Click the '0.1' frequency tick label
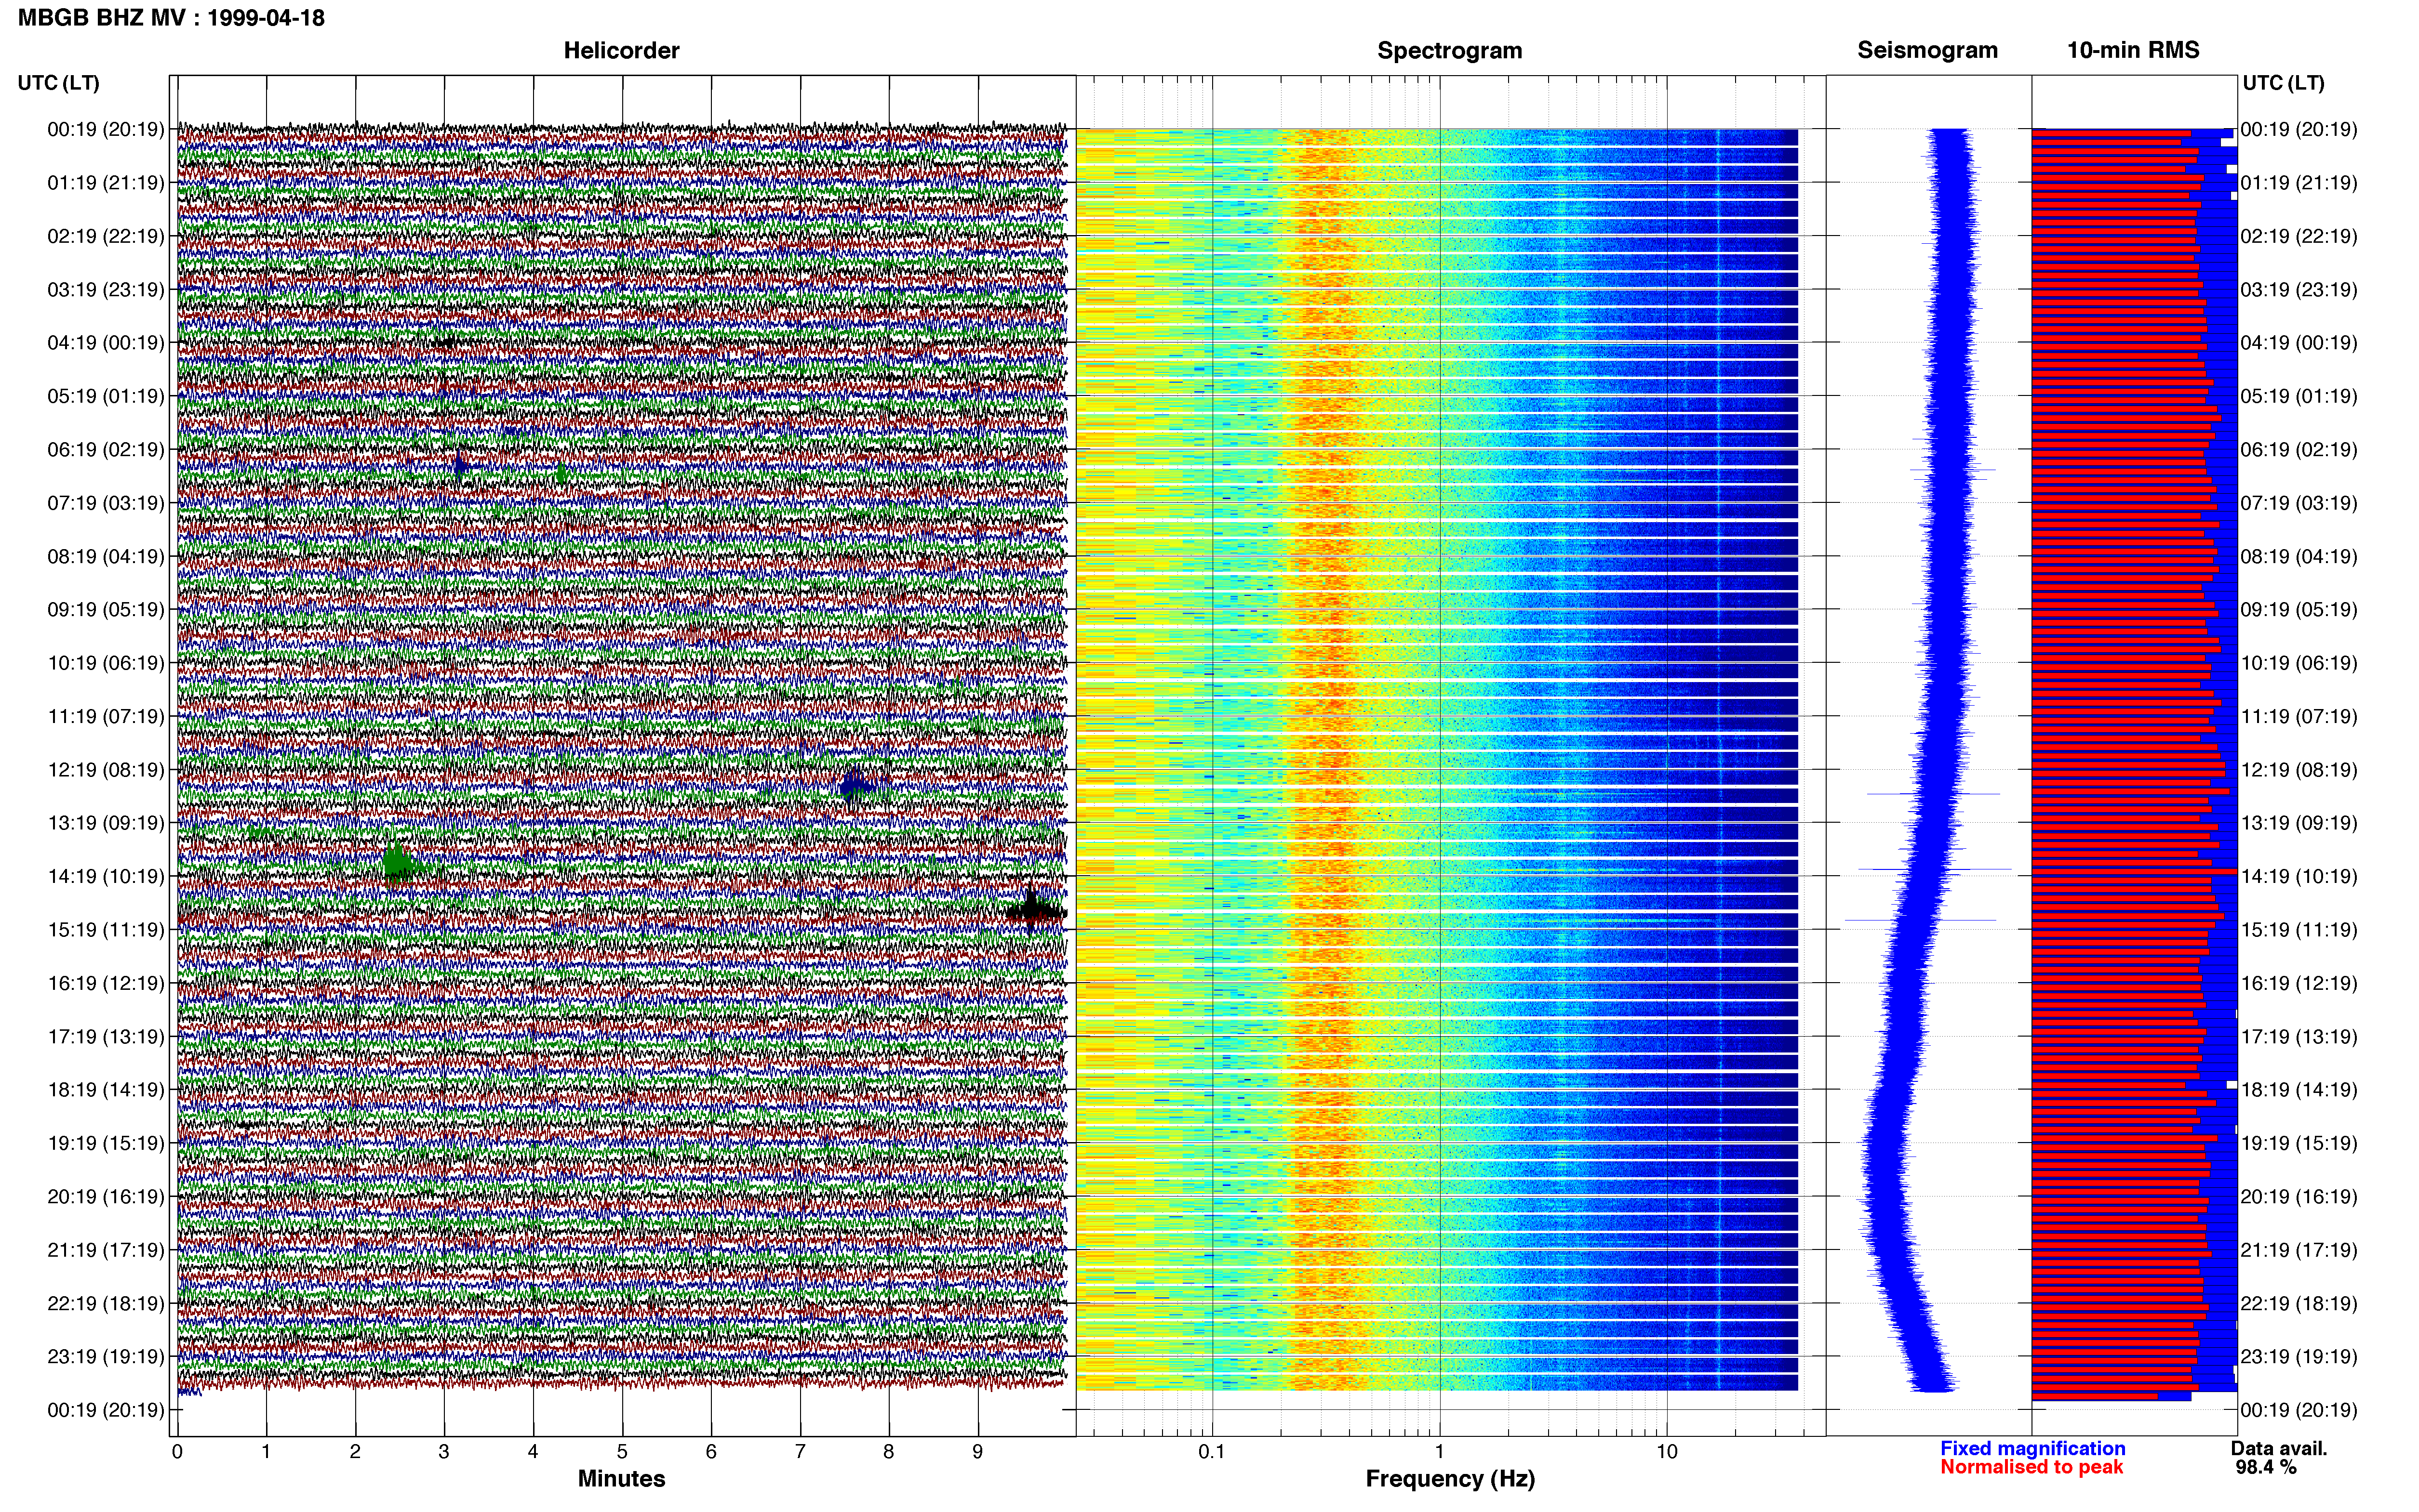This screenshot has width=2419, height=1512. (1212, 1451)
